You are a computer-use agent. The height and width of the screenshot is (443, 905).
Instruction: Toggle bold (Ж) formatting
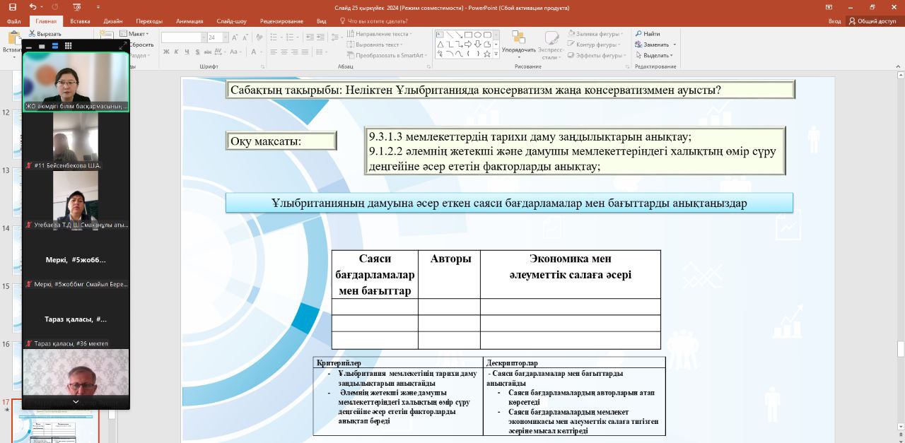tap(166, 52)
